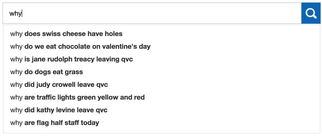Select suggestion "why does swiss cheese have holes"

click(x=66, y=34)
